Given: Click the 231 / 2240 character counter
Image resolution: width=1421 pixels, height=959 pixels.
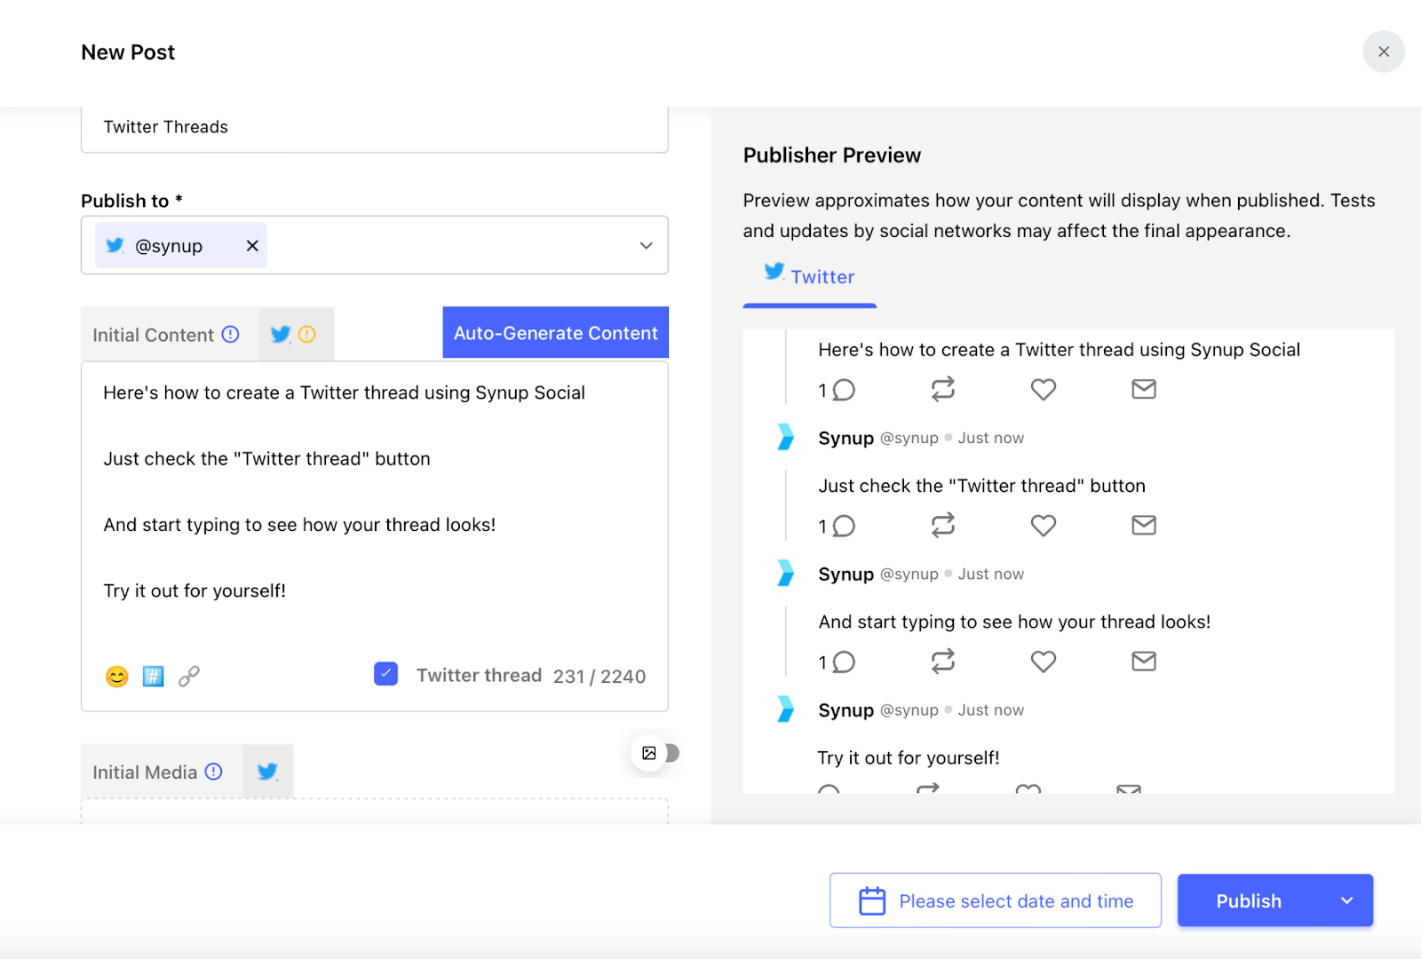Looking at the screenshot, I should [x=599, y=677].
